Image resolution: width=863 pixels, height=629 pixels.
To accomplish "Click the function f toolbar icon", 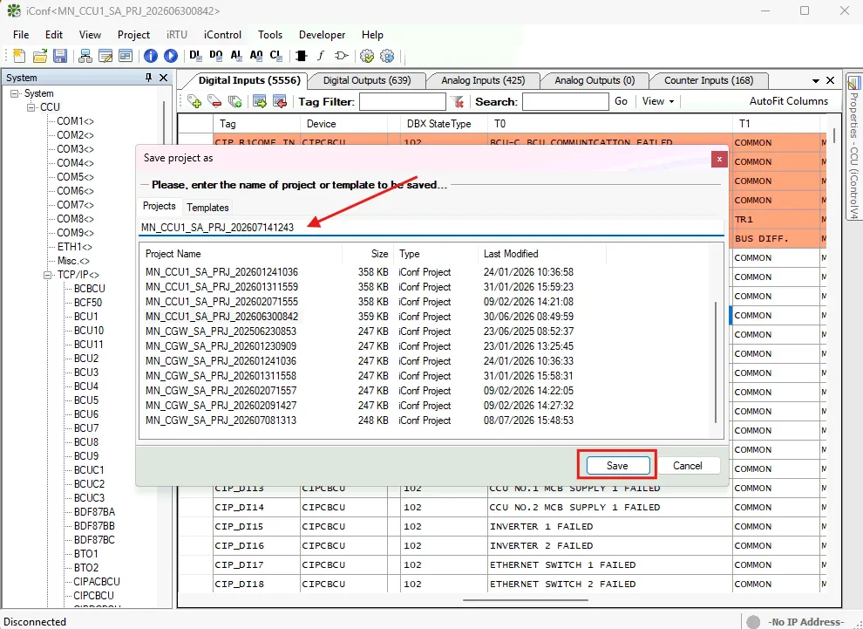I will (321, 56).
